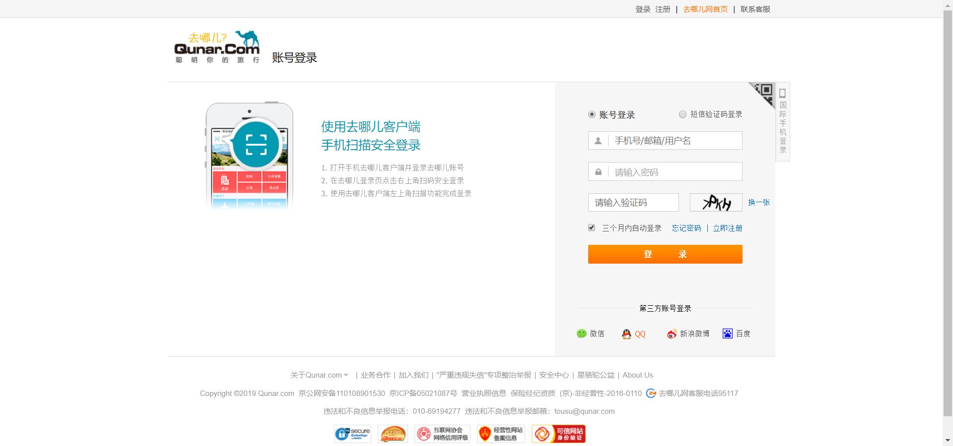Open 去哪儿网首页 link
953x446 pixels.
pyautogui.click(x=705, y=9)
